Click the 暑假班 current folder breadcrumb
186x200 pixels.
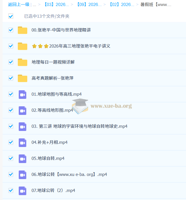156,5
